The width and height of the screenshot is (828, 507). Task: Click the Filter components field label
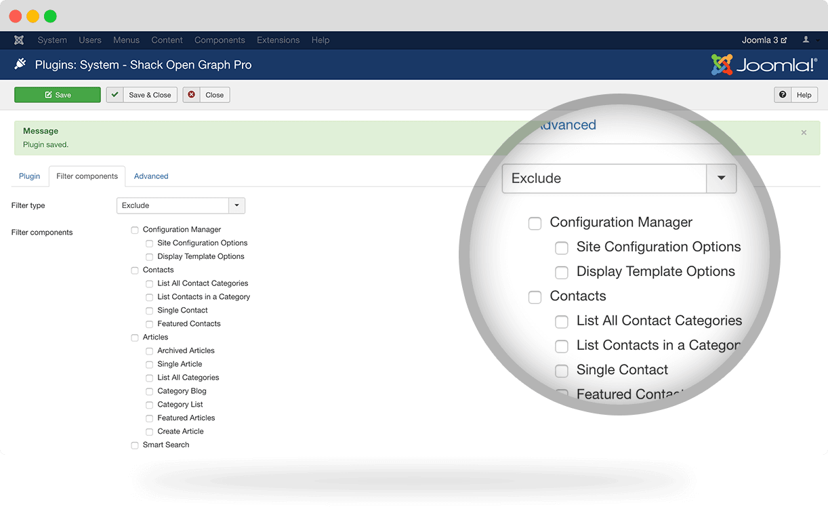pyautogui.click(x=42, y=232)
